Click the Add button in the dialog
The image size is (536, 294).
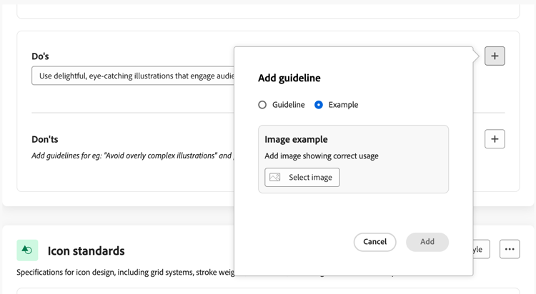point(427,242)
